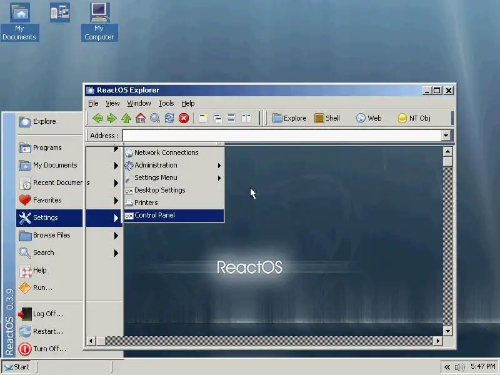Open the Tools menu
The width and height of the screenshot is (500, 375).
166,103
